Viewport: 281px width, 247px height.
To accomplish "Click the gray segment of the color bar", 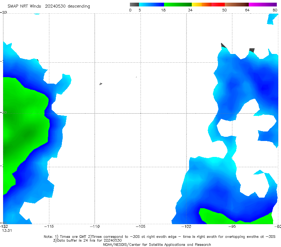I will [x=134, y=5].
